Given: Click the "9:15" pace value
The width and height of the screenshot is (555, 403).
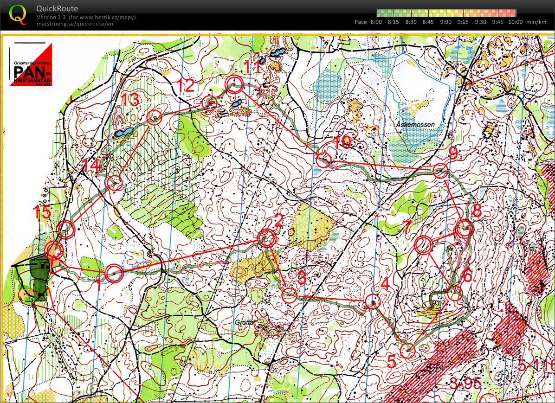Looking at the screenshot, I should [x=463, y=22].
